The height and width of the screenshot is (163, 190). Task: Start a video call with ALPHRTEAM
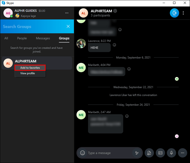174,13
